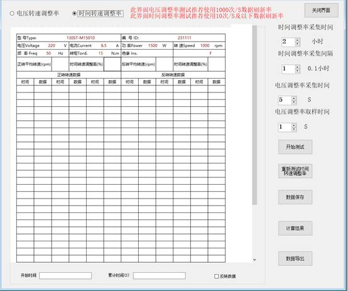The height and width of the screenshot is (291, 348).
Task: Select the 电压转速调整率 radio button
Action: (12, 14)
